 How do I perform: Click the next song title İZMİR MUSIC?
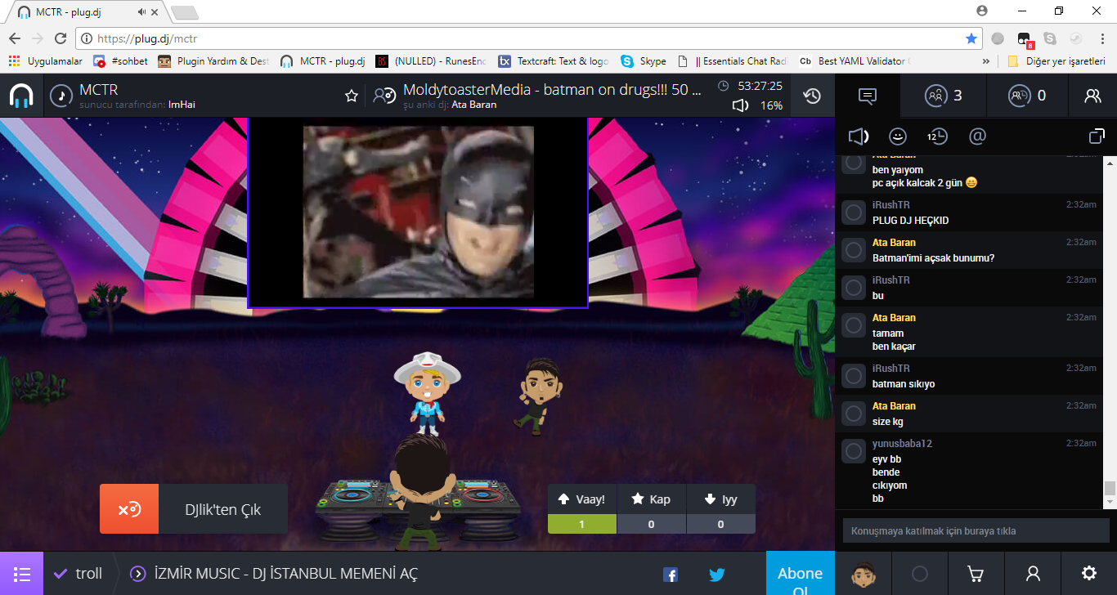pos(285,574)
